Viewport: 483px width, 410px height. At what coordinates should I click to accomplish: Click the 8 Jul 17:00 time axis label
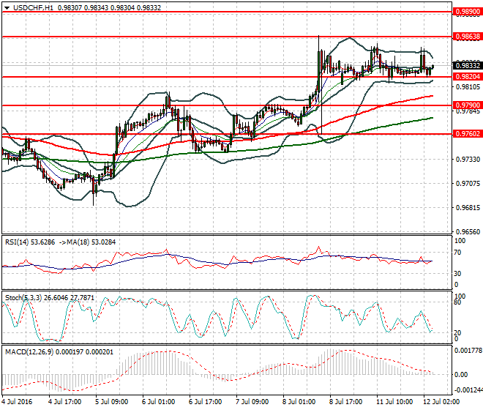click(345, 402)
